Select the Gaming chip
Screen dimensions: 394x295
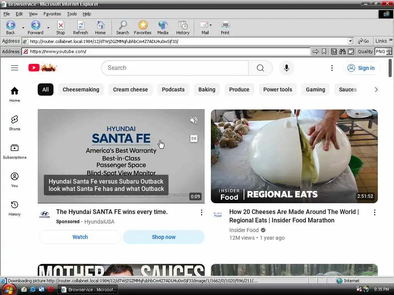click(316, 89)
